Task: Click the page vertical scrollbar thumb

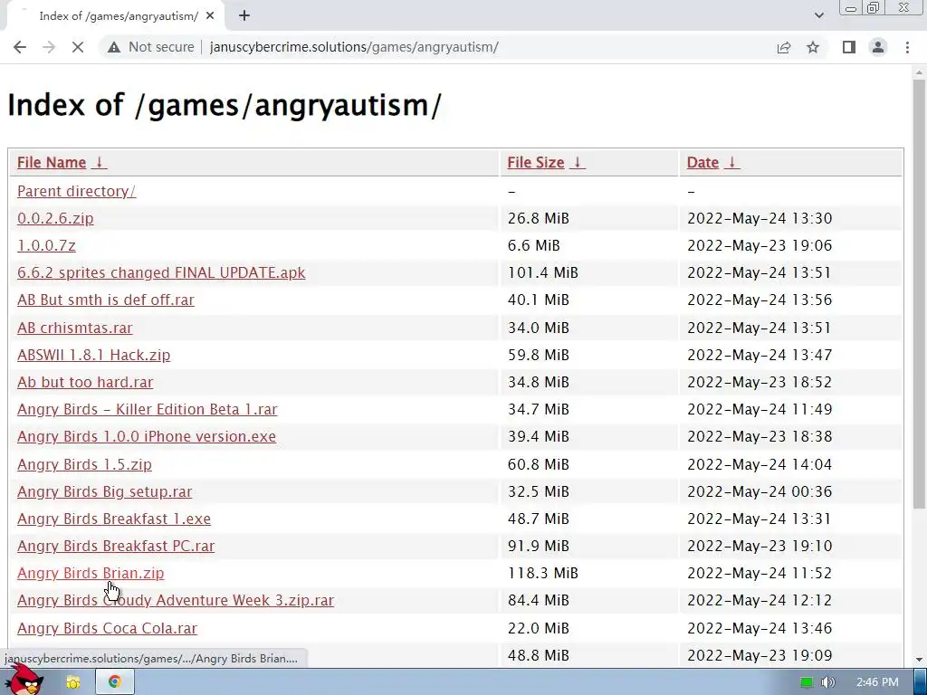Action: pyautogui.click(x=919, y=292)
